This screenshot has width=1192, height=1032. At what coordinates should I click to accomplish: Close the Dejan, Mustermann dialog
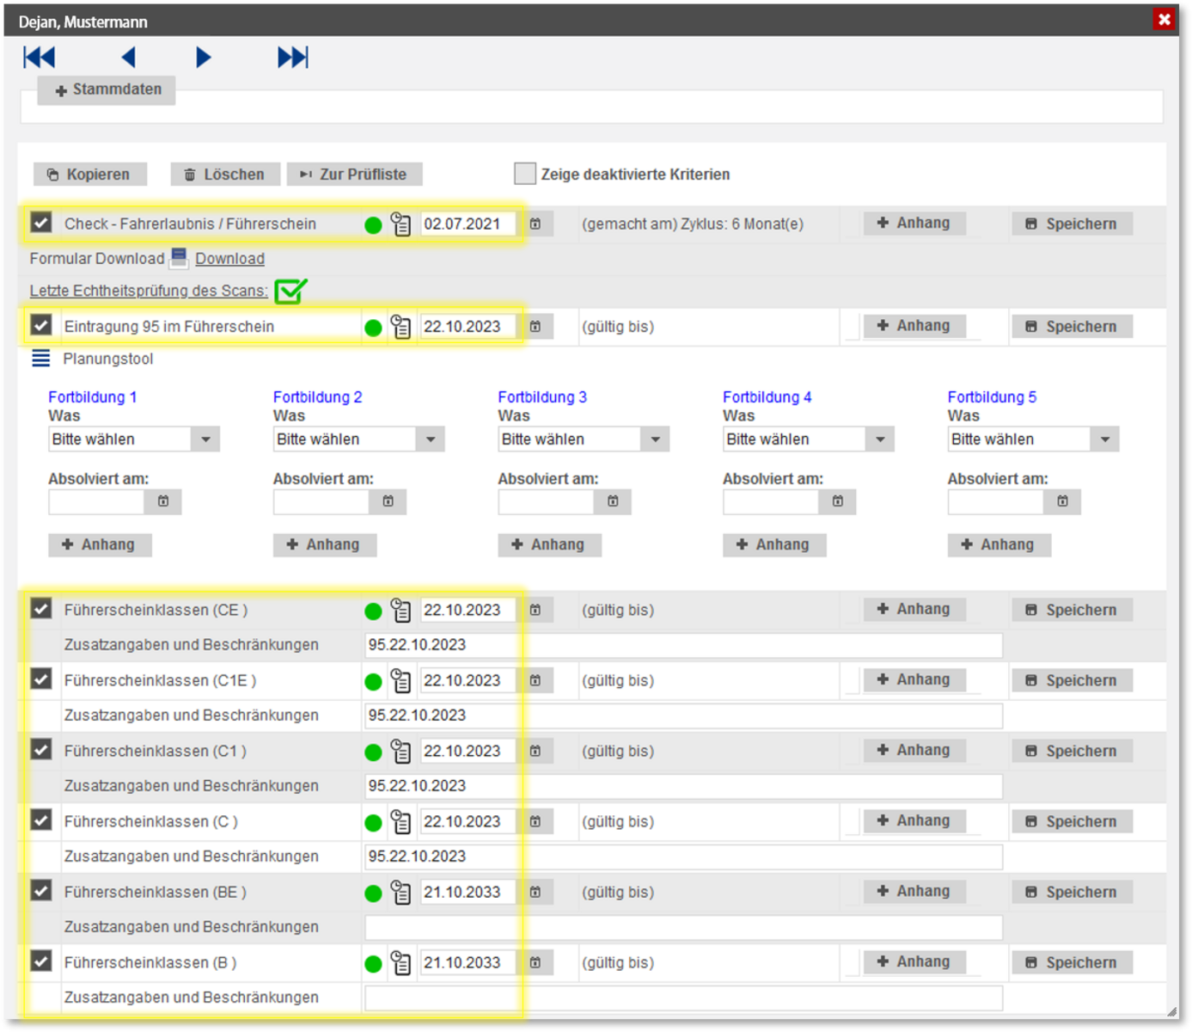point(1164,19)
